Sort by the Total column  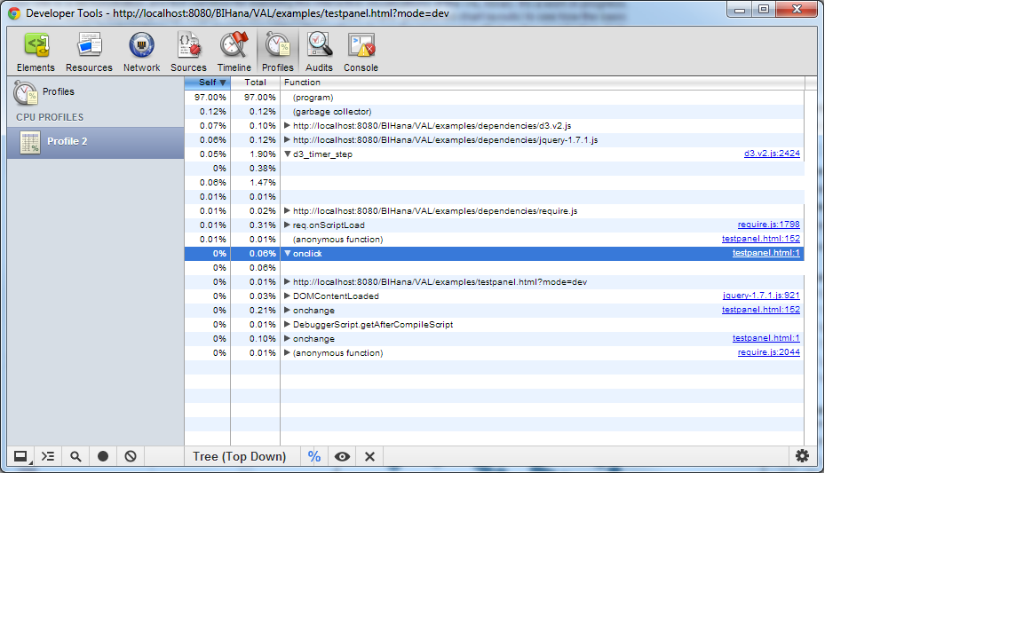[255, 83]
